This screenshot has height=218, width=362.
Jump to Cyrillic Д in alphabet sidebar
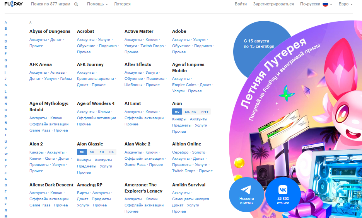coord(6,198)
